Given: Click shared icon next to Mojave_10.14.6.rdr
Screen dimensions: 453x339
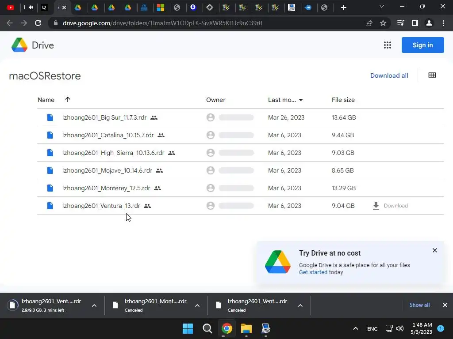Looking at the screenshot, I should click(159, 170).
